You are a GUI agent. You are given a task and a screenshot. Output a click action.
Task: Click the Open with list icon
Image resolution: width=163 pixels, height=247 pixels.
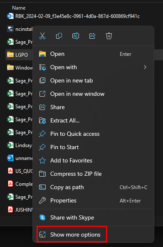(x=42, y=67)
